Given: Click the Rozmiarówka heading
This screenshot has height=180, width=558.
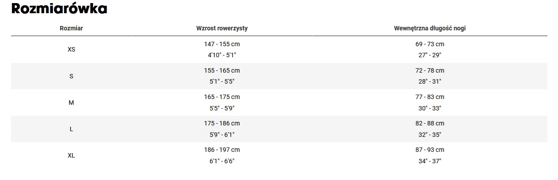Looking at the screenshot, I should 59,9.
